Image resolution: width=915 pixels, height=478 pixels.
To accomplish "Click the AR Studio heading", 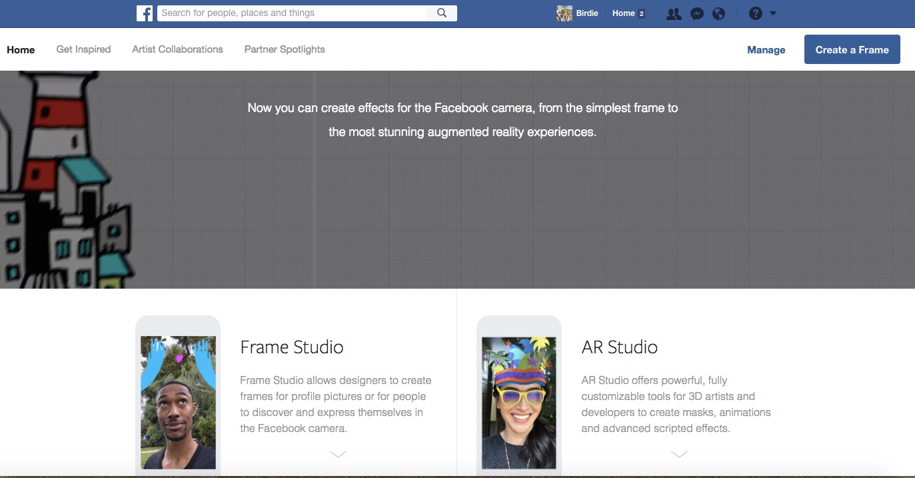I will [x=620, y=347].
